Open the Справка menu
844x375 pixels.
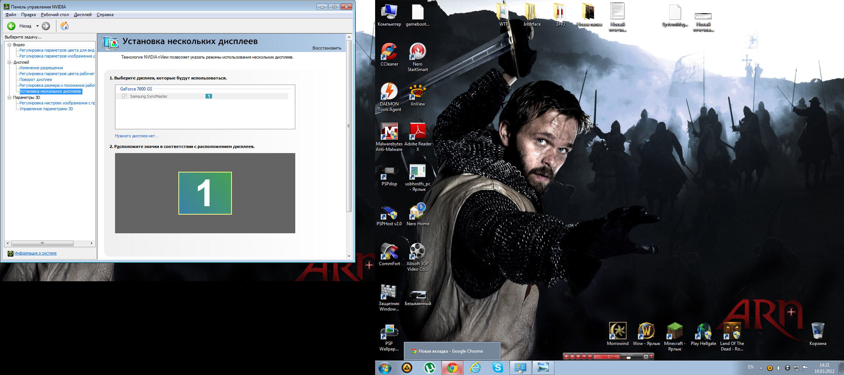[105, 15]
